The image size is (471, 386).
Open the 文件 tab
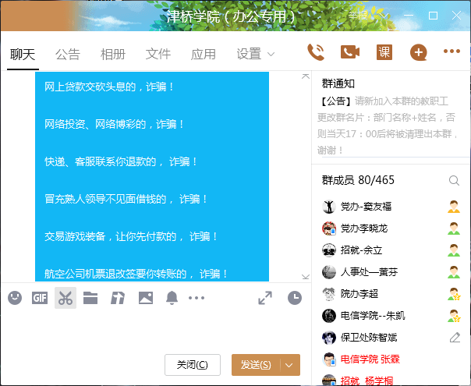[158, 55]
